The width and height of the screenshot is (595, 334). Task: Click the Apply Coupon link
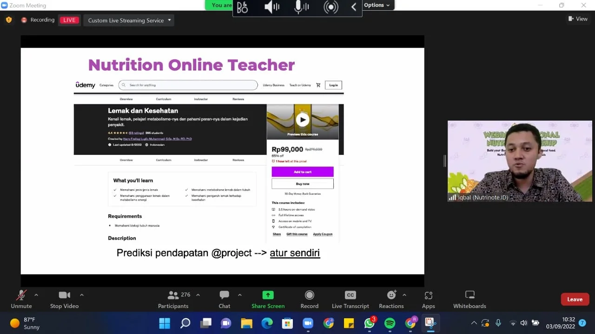pos(323,234)
